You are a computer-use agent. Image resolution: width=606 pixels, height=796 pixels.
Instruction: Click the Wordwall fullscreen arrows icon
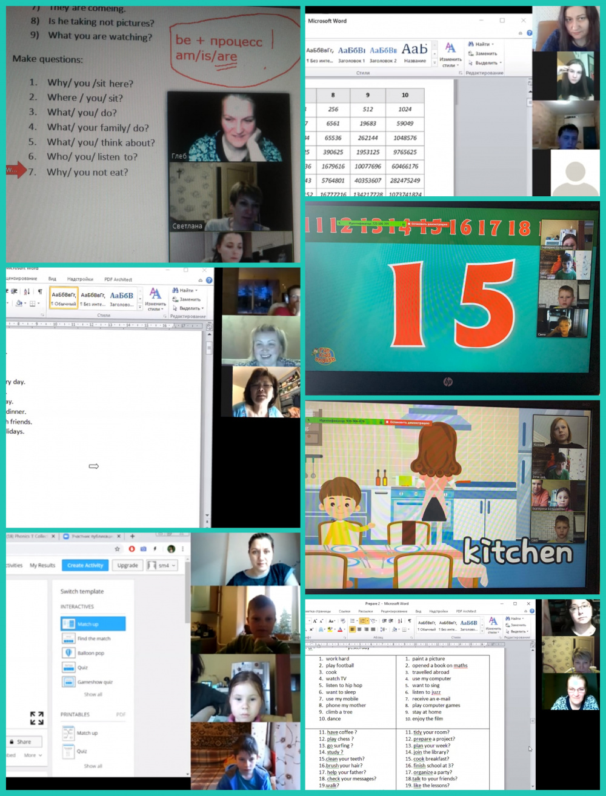point(37,718)
